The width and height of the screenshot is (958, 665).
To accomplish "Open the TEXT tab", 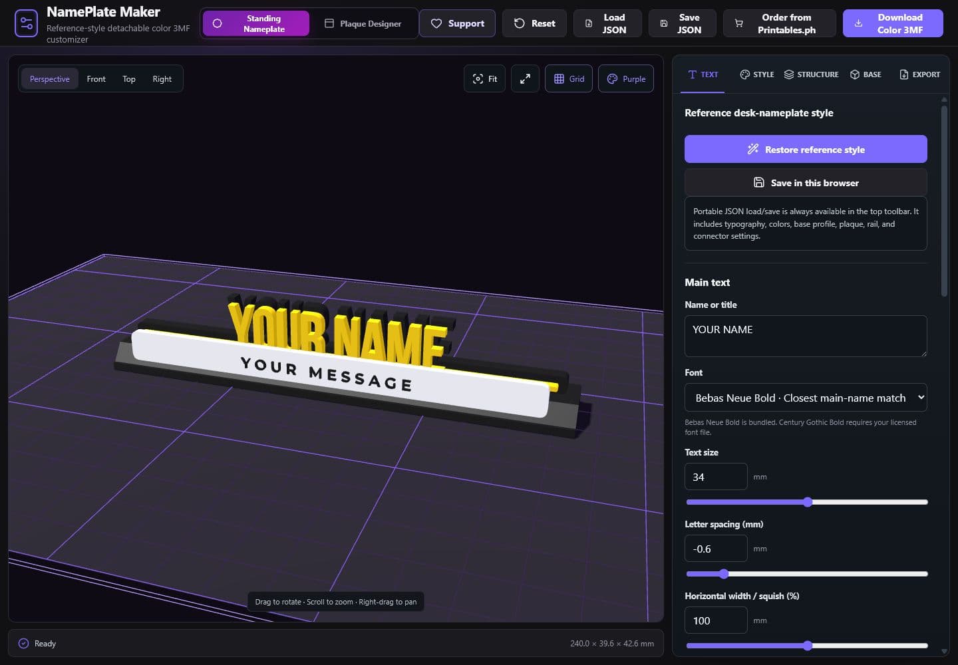I will pyautogui.click(x=703, y=74).
